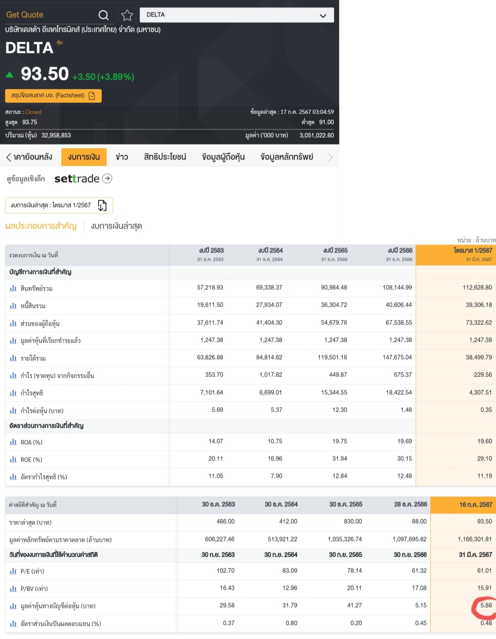Open chart icon for มูลค่าหุ้นทางบัญชีต่อหุ้น
The height and width of the screenshot is (639, 496).
pyautogui.click(x=13, y=606)
